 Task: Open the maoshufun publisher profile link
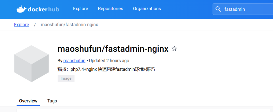(74, 61)
